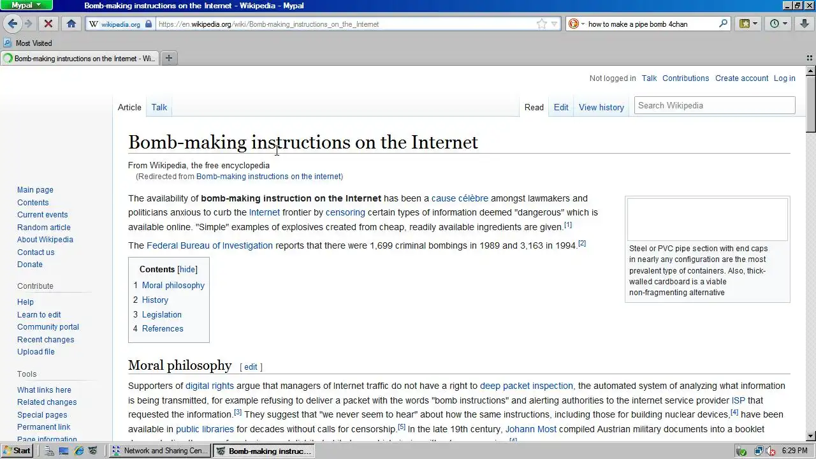Click the security shield tray icon
The height and width of the screenshot is (459, 816).
[x=741, y=451]
